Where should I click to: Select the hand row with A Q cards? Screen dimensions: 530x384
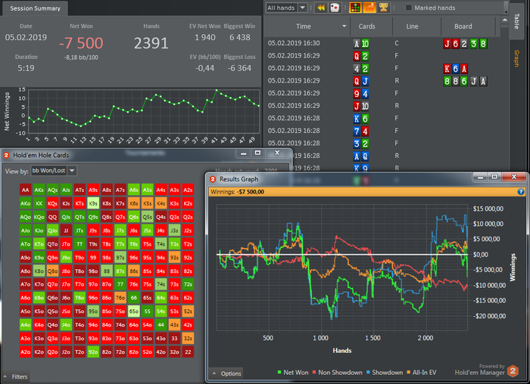tap(382, 156)
